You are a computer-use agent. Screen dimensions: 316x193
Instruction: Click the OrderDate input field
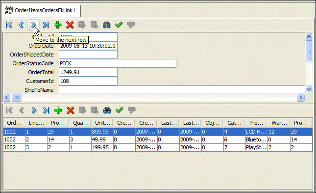point(88,46)
